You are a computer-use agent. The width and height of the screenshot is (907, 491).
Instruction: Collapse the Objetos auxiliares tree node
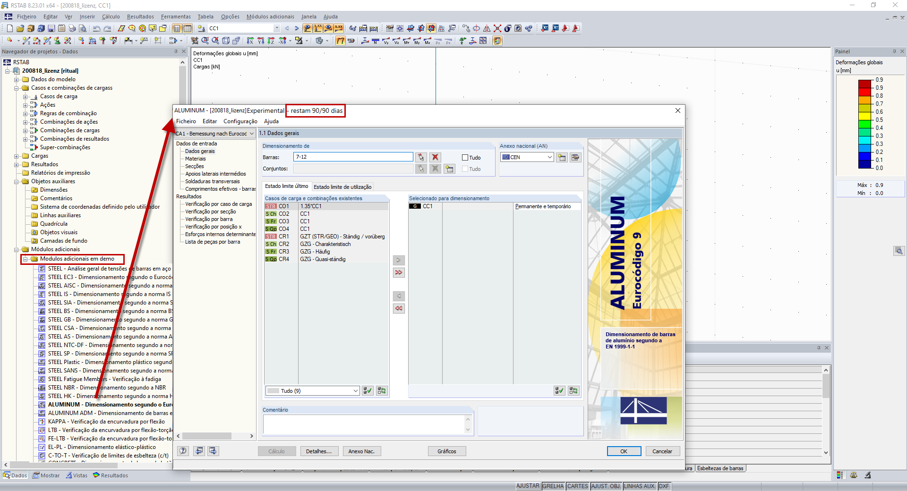pyautogui.click(x=17, y=182)
